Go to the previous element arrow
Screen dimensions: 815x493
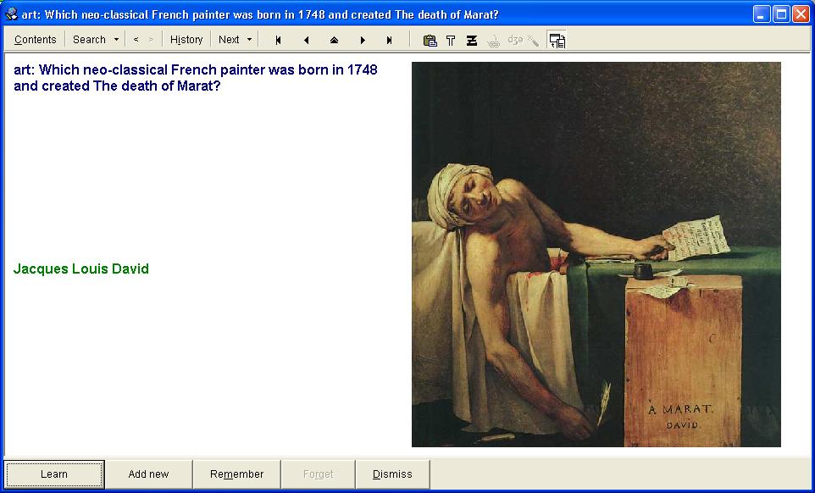coord(306,40)
